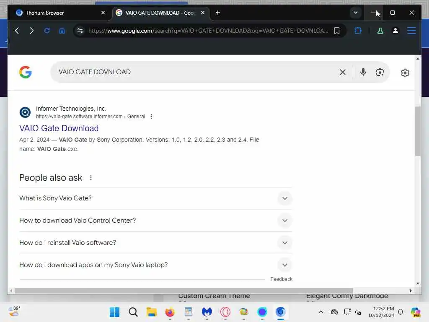429x322 pixels.
Task: Click the scroll right arrow
Action: (x=411, y=291)
